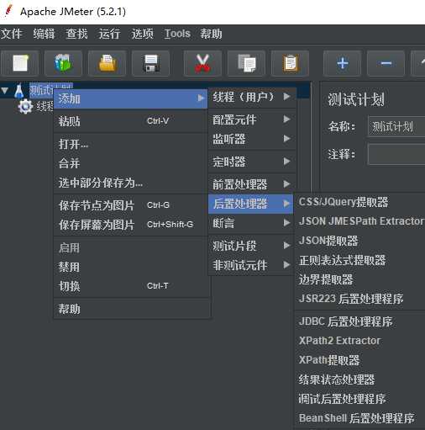The height and width of the screenshot is (430, 425).
Task: Expand the 线程（用户）submenu
Action: (x=252, y=97)
